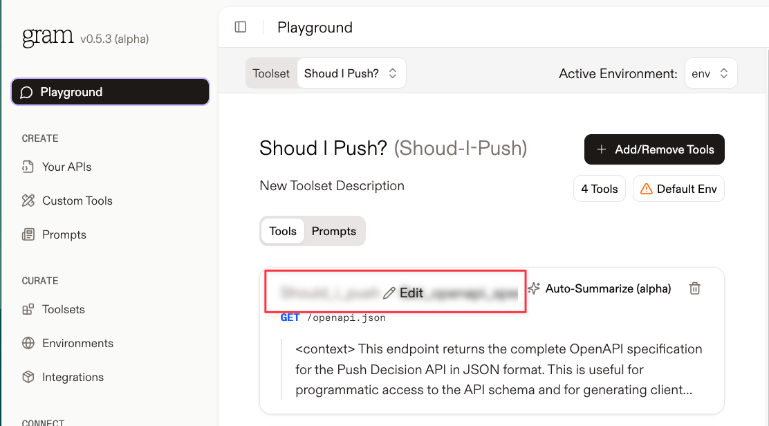This screenshot has width=769, height=426.
Task: Click the trash icon to delete tool
Action: [694, 288]
